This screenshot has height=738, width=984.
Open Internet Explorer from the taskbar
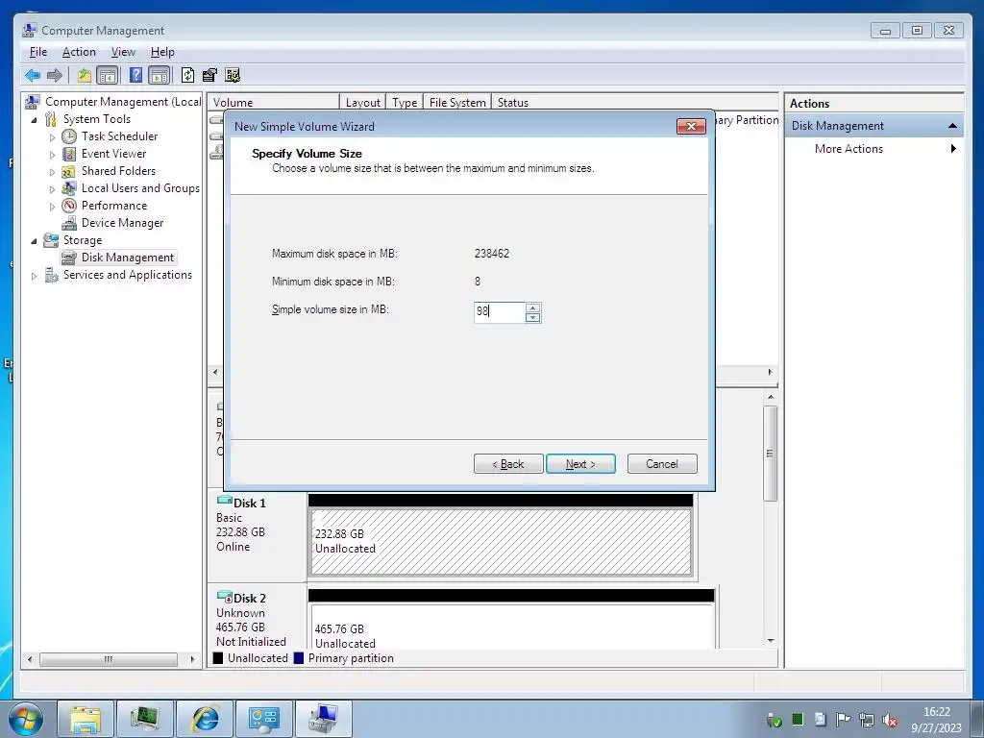tap(205, 719)
